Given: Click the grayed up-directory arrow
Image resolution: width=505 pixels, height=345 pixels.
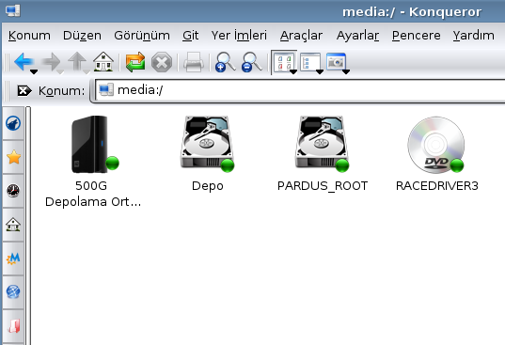Looking at the screenshot, I should click(77, 61).
